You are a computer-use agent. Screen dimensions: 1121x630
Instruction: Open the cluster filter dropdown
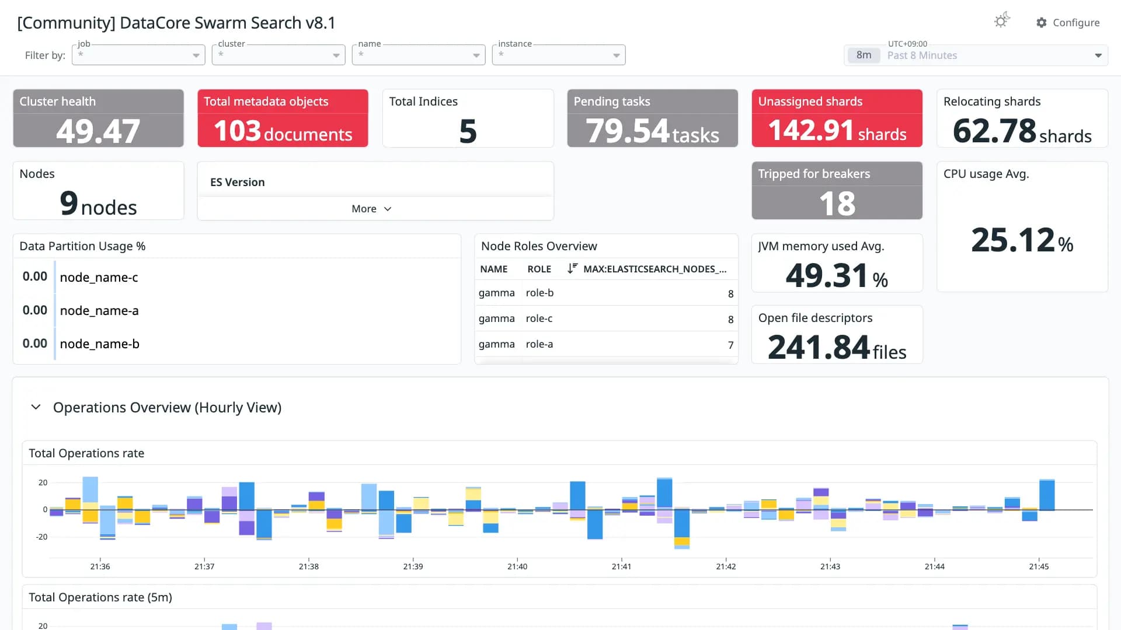click(x=278, y=55)
